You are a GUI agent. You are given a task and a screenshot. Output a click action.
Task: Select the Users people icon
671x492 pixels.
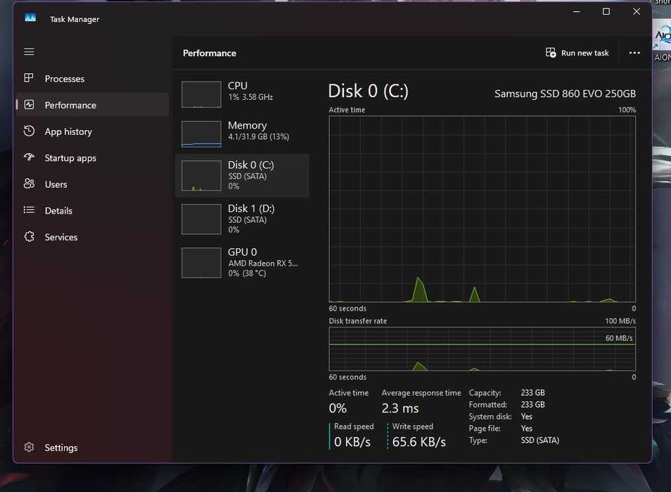click(x=29, y=184)
